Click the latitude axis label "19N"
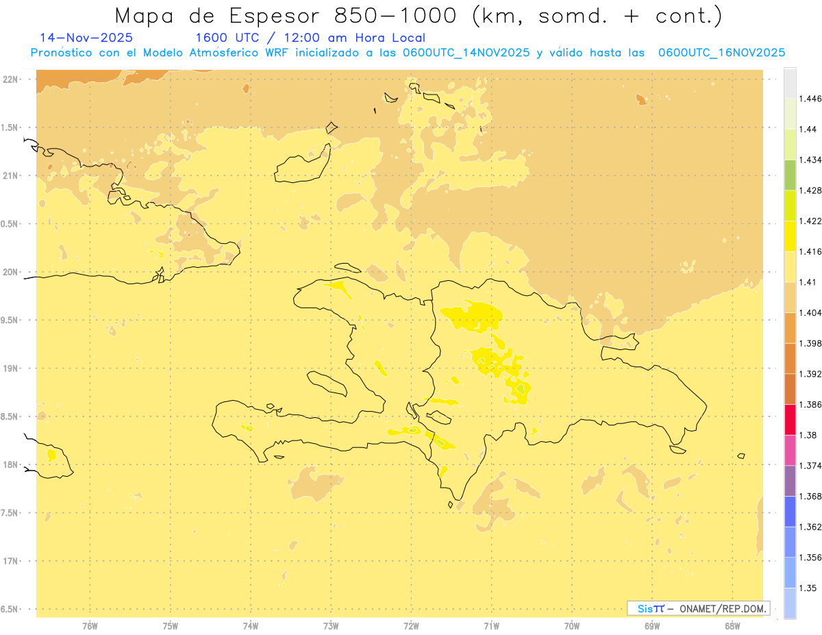822x635 pixels. [x=10, y=369]
